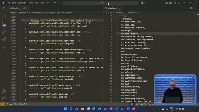Open the Run menu
Image resolution: width=199 pixels, height=112 pixels.
pos(42,3)
